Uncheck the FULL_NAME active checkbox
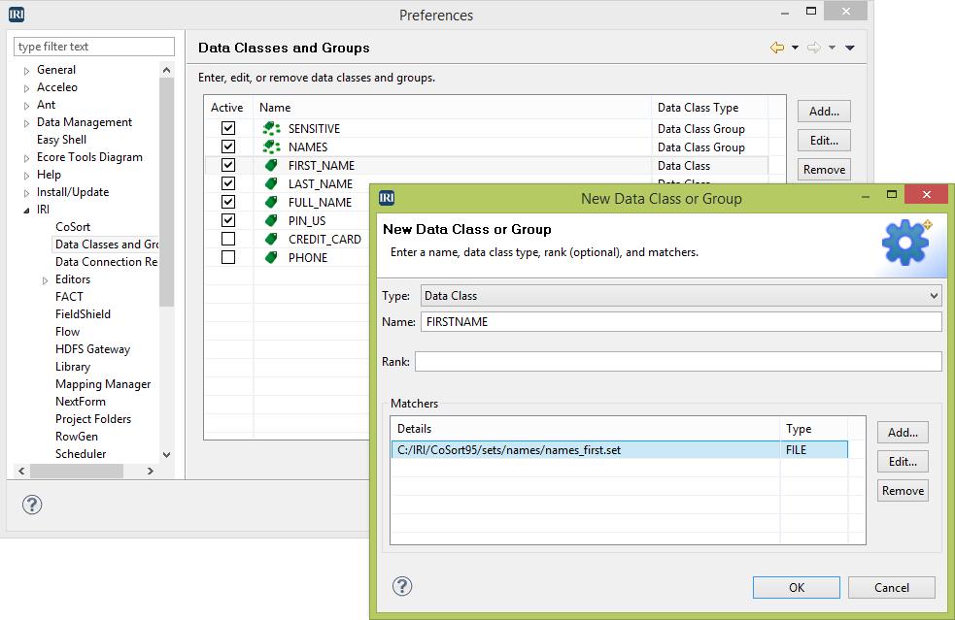 (228, 202)
